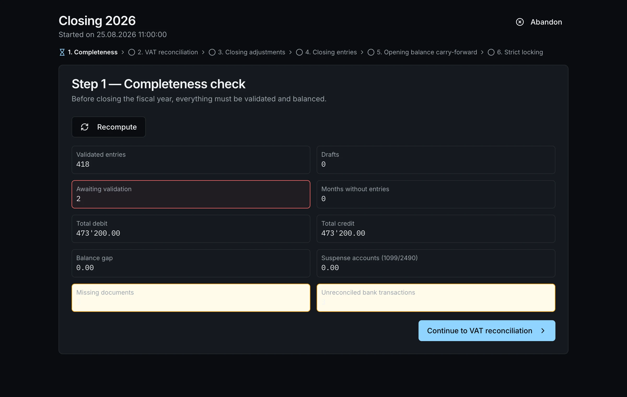
Task: Click Unreconciled bank transactions label
Action: point(368,293)
